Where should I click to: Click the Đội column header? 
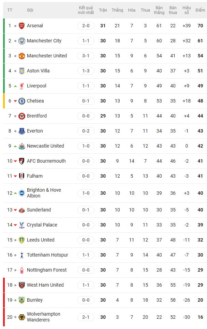pyautogui.click(x=30, y=10)
